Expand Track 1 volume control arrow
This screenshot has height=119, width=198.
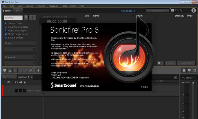(9, 91)
